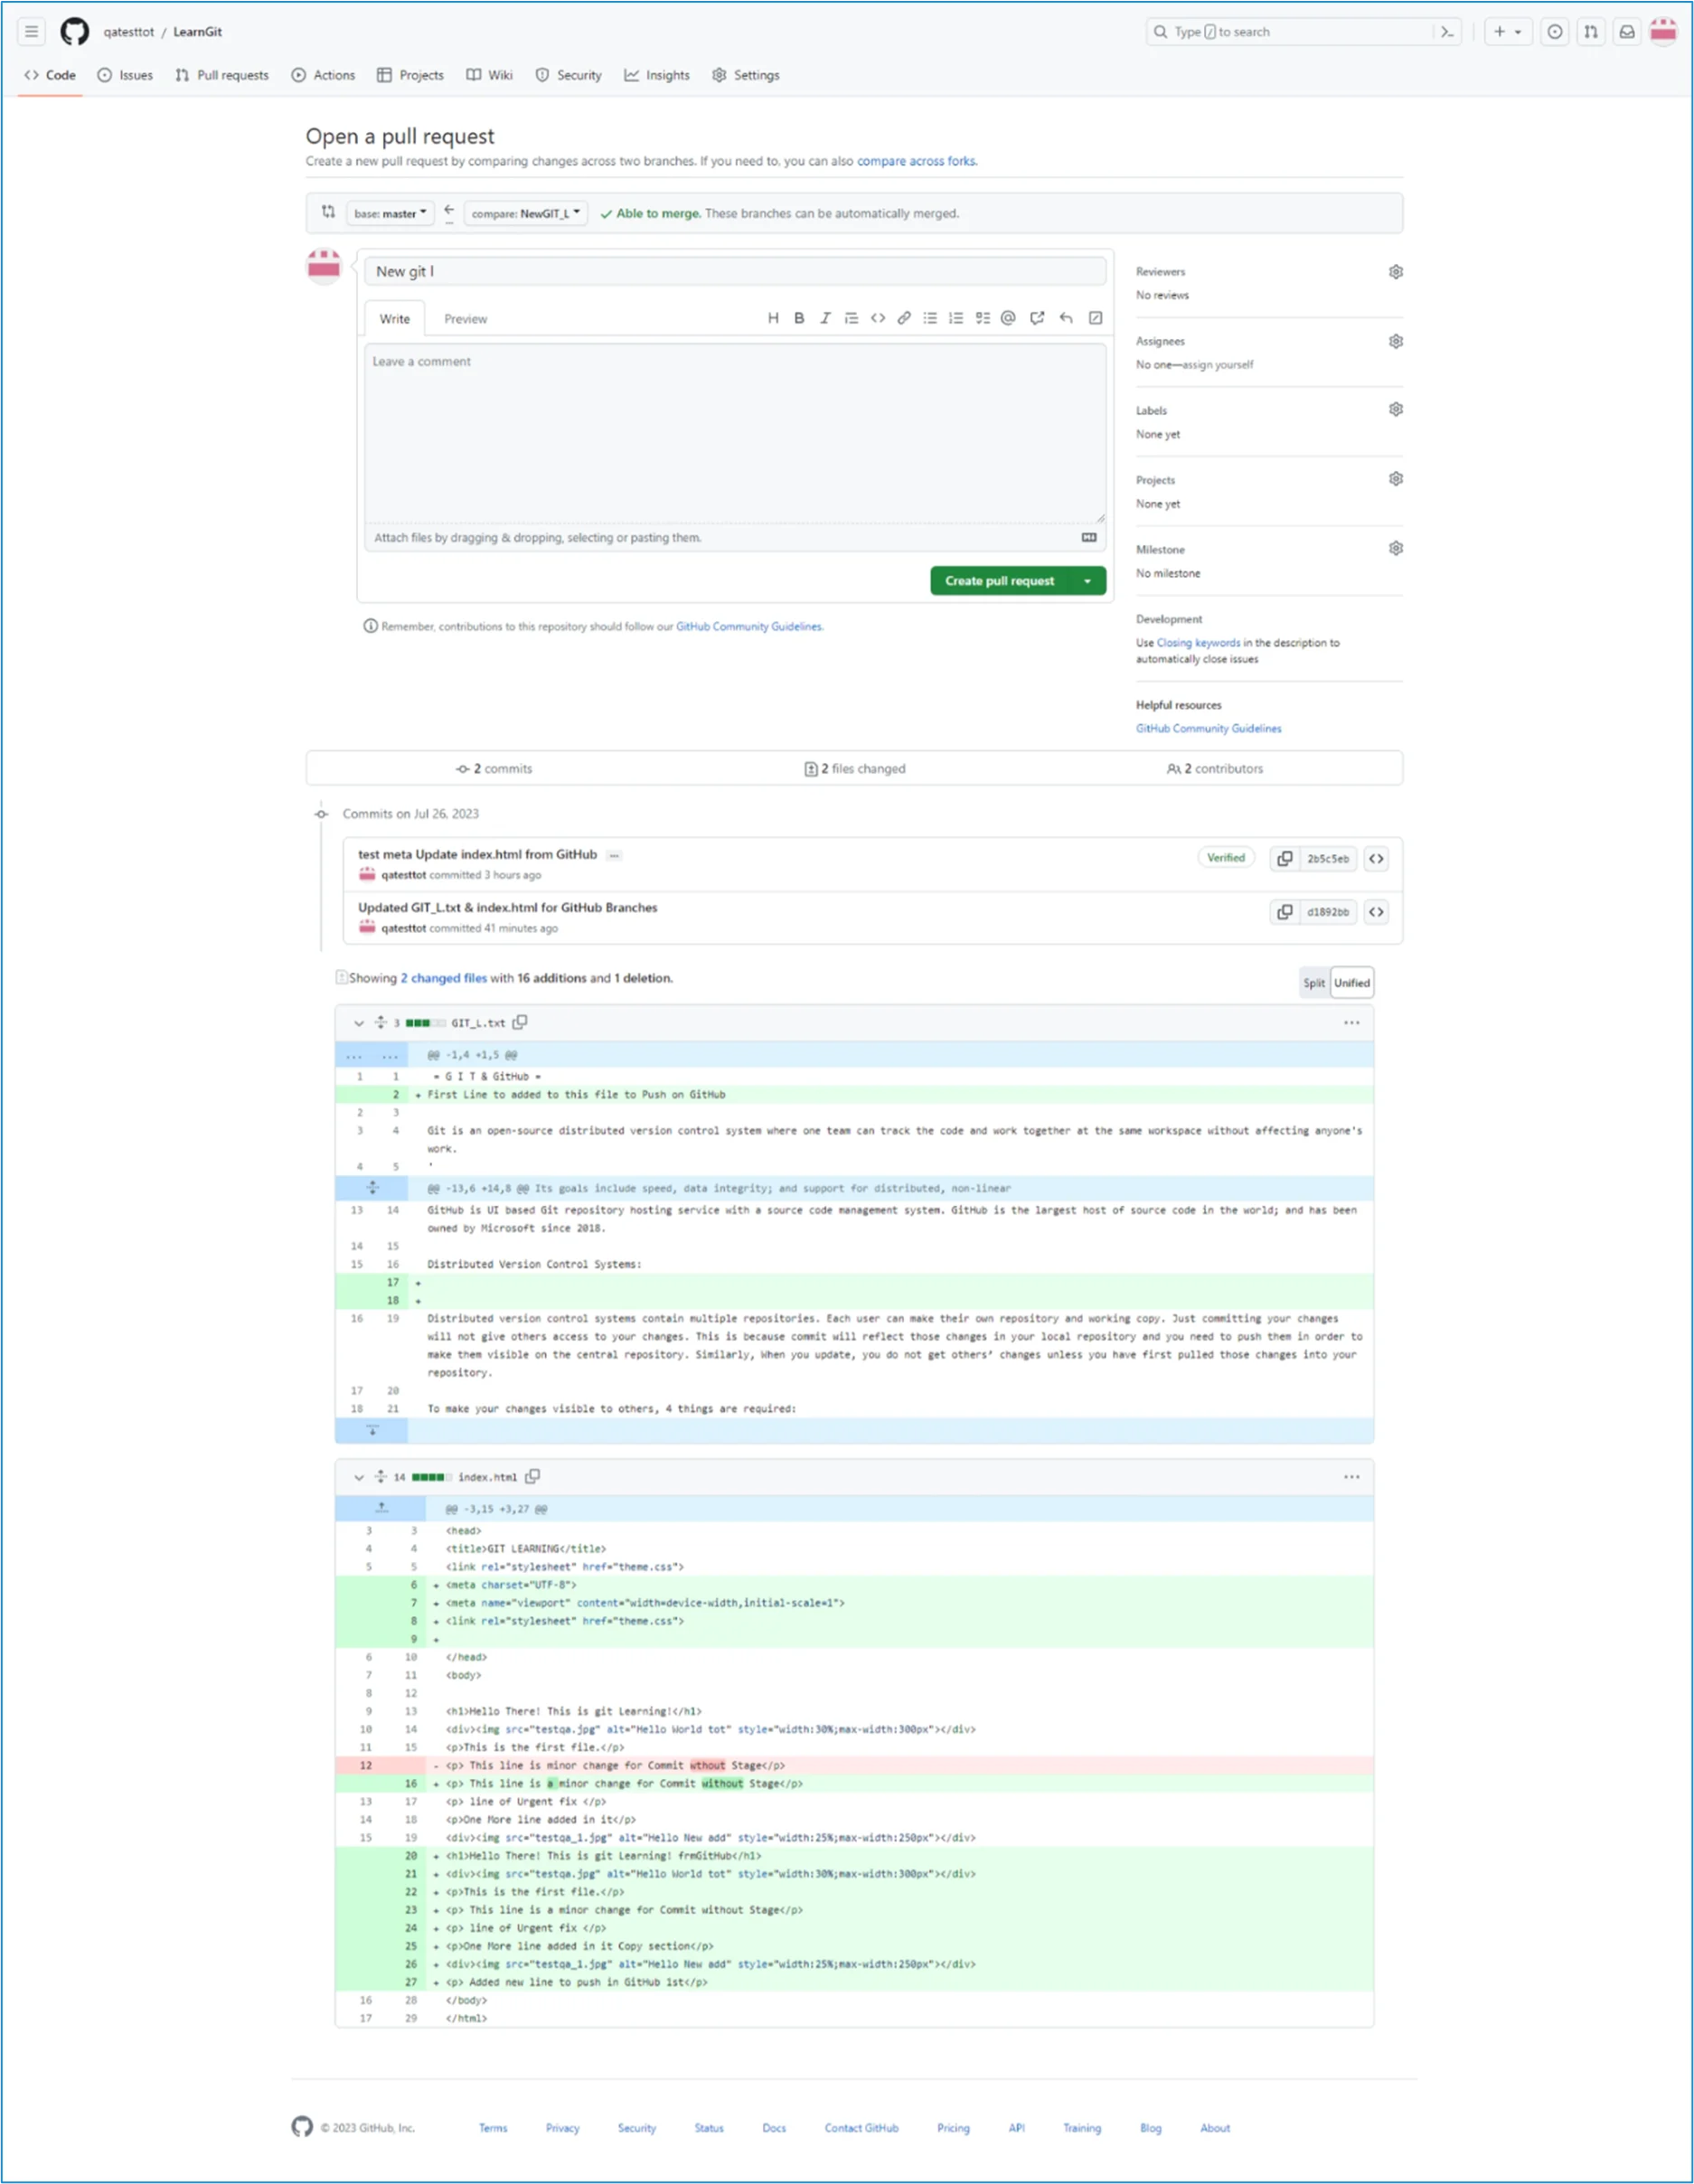Insert a hyperlink using the comment toolbar link icon
This screenshot has height=2184, width=1694.
(904, 318)
